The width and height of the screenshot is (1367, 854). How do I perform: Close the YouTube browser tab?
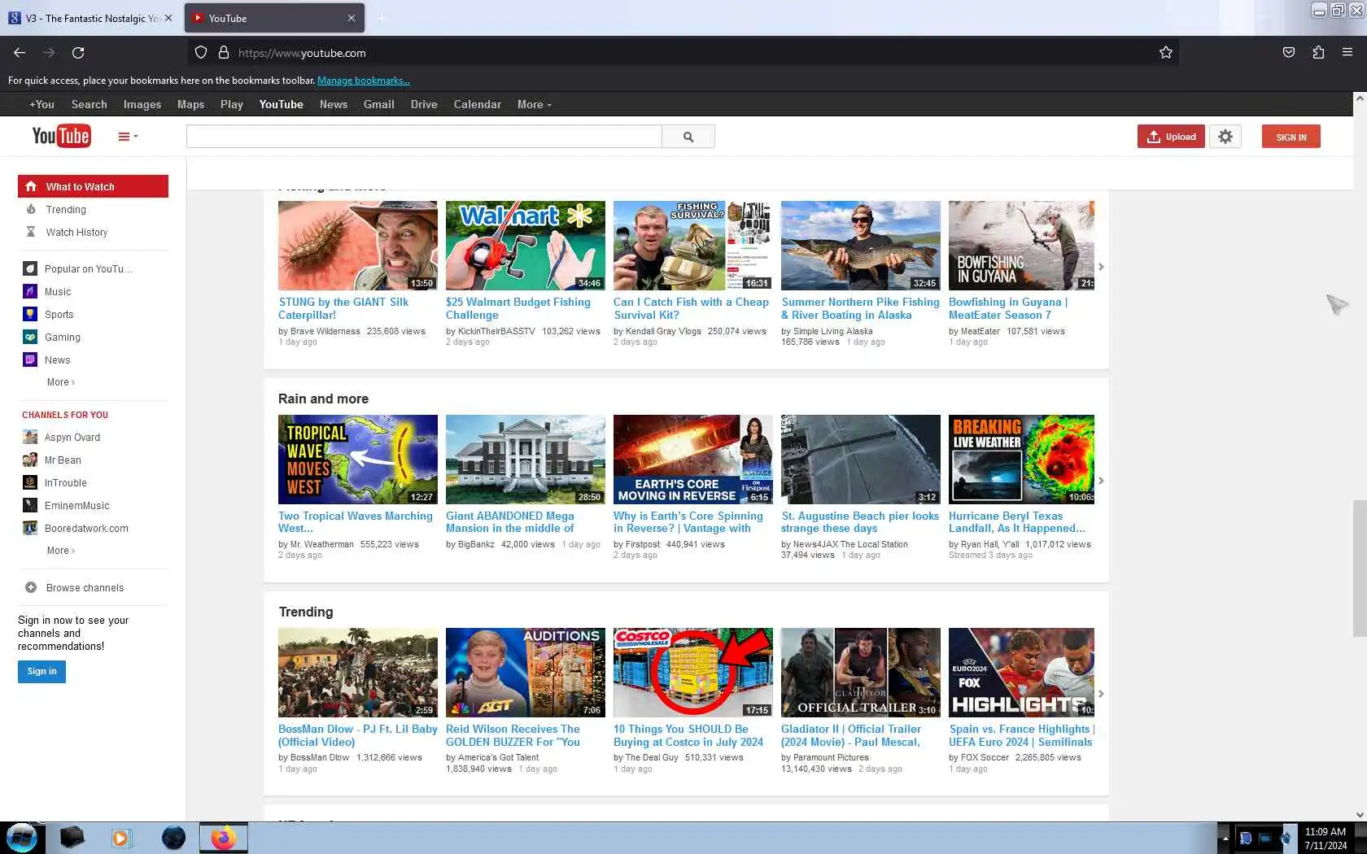(352, 18)
